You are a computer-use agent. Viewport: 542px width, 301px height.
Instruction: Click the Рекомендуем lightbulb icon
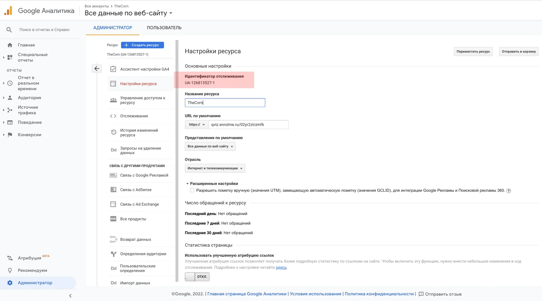(10, 270)
